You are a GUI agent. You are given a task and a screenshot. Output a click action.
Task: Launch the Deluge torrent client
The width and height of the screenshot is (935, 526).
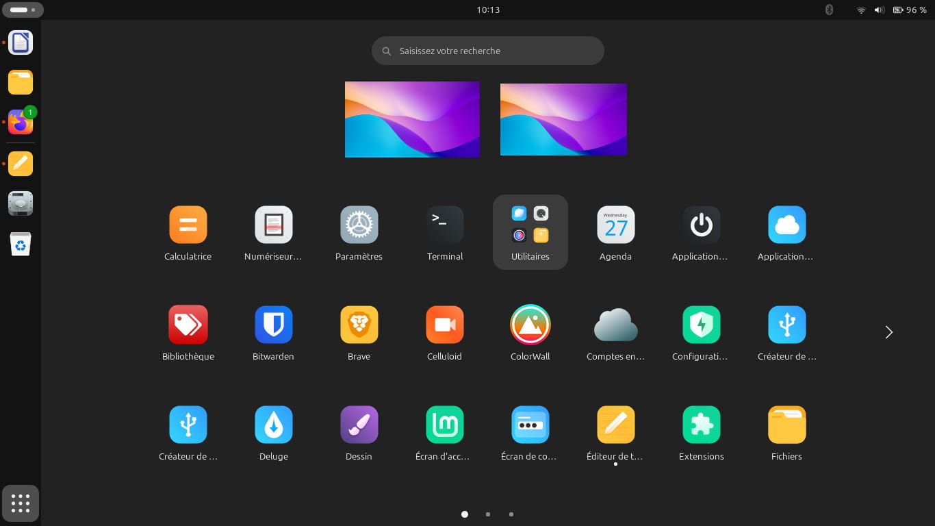[274, 433]
